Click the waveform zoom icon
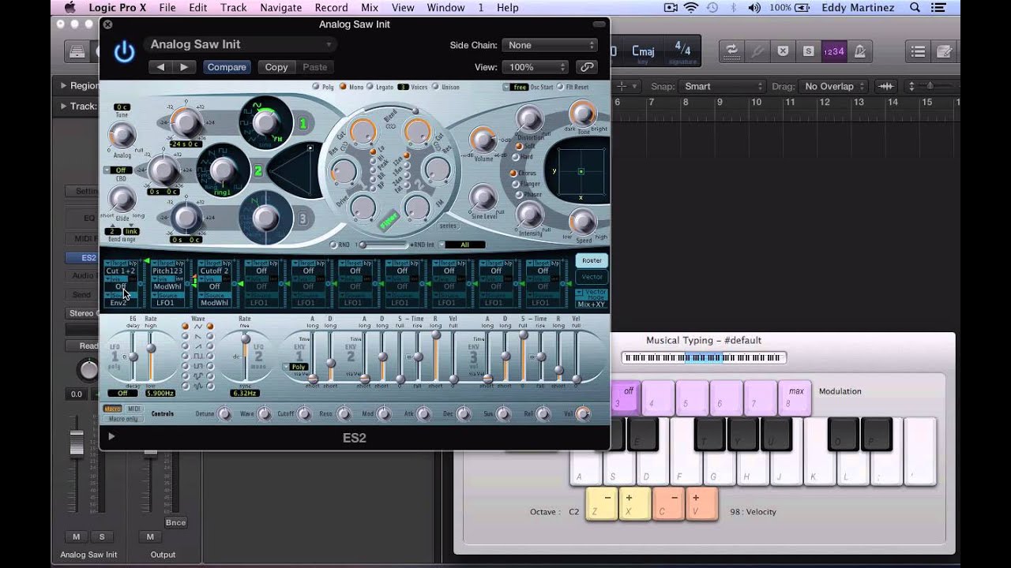Screen dimensions: 1011x568 (x=886, y=86)
